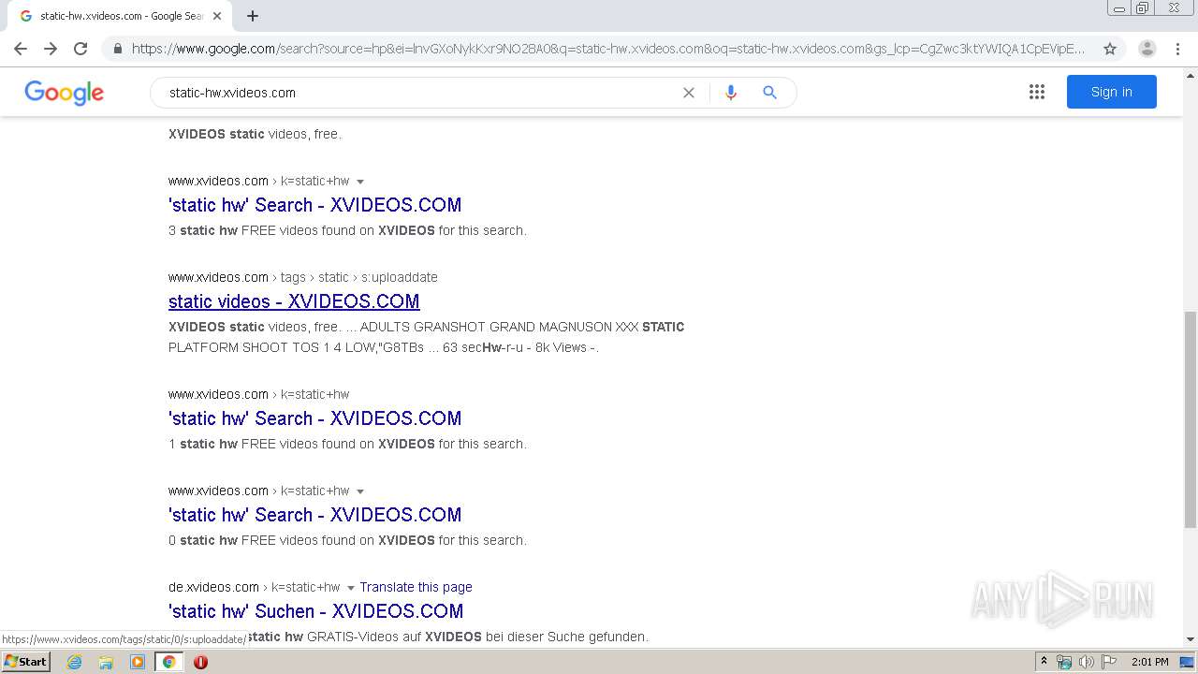Viewport: 1198px width, 674px height.
Task: Click the page vertical scrollbar thumb
Action: tap(1191, 419)
